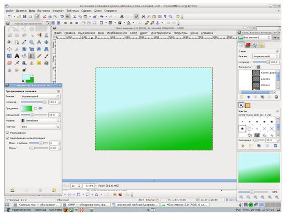This screenshot has height=217, width=285.
Task: Select the Move tool
Action: point(46,42)
